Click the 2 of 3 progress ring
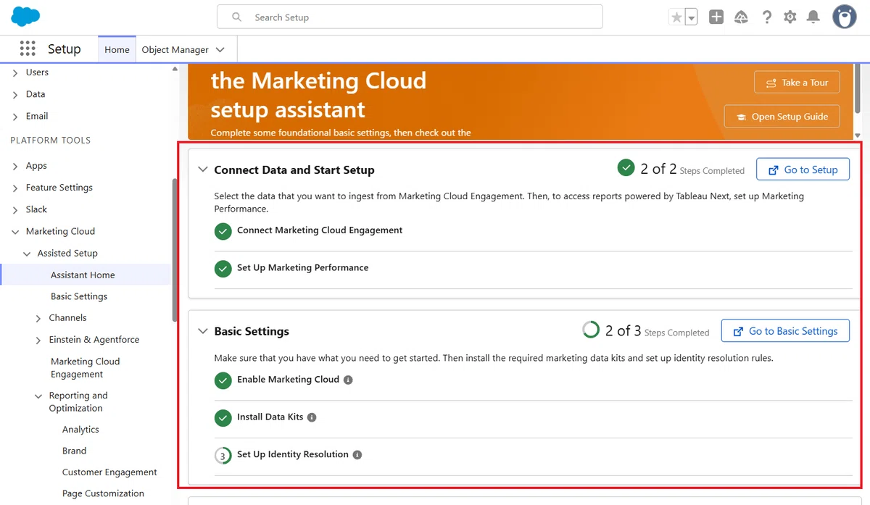This screenshot has width=870, height=505. pyautogui.click(x=591, y=330)
